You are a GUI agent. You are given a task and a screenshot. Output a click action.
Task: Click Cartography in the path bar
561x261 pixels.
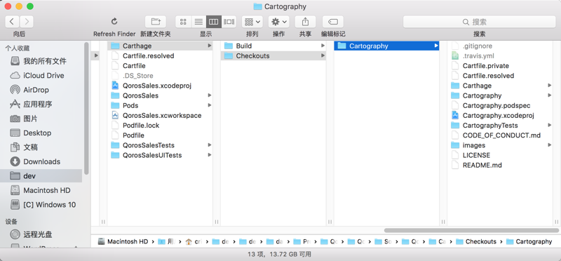[529, 241]
